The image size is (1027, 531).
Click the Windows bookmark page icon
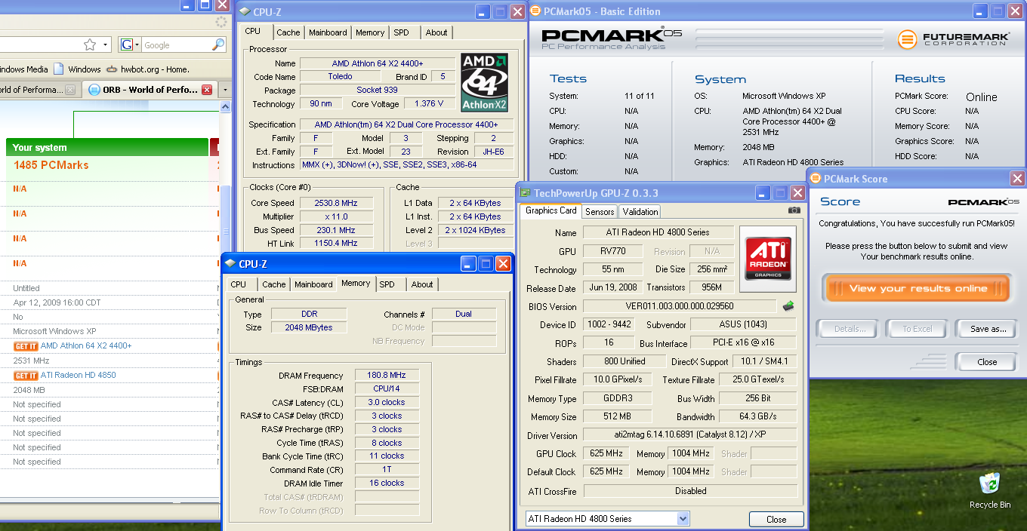[x=59, y=69]
